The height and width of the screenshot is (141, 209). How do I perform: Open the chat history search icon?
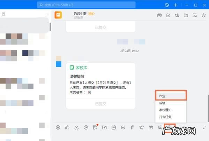click(195, 15)
